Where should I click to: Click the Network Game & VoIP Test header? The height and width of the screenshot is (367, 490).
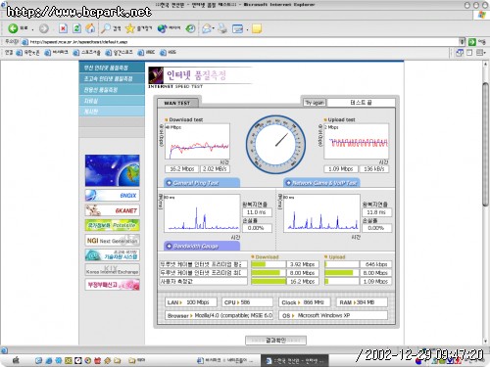(321, 183)
